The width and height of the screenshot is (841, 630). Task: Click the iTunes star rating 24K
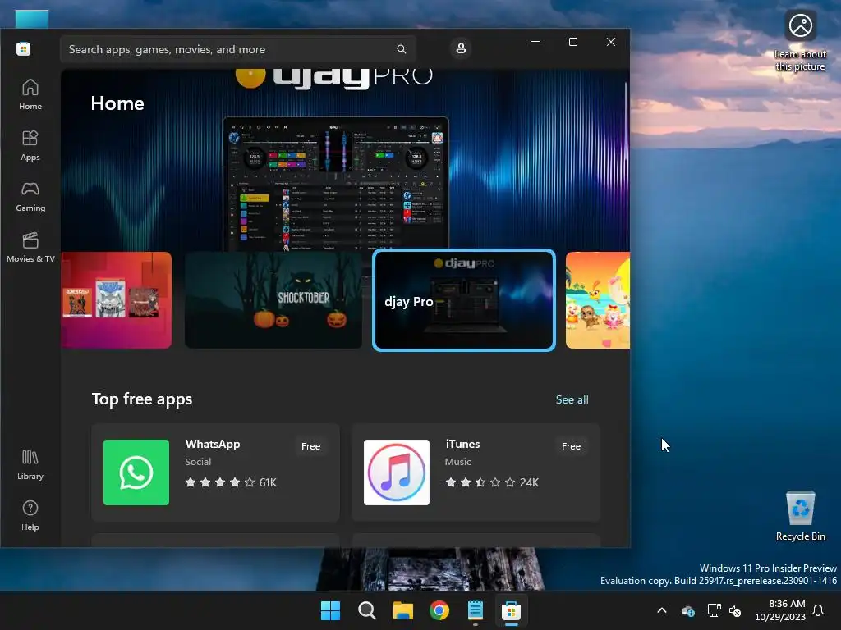pos(492,482)
